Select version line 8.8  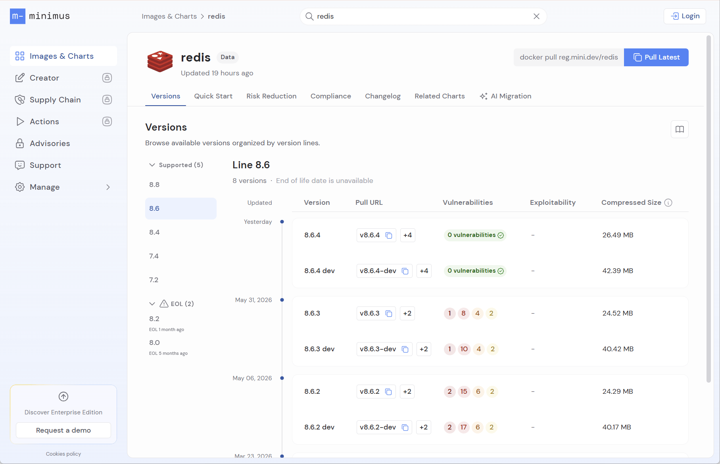pos(181,185)
